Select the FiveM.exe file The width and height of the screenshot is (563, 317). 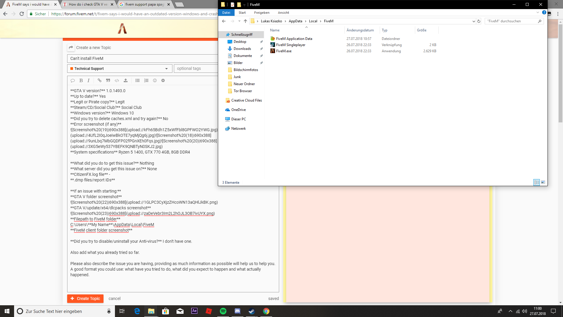[284, 51]
